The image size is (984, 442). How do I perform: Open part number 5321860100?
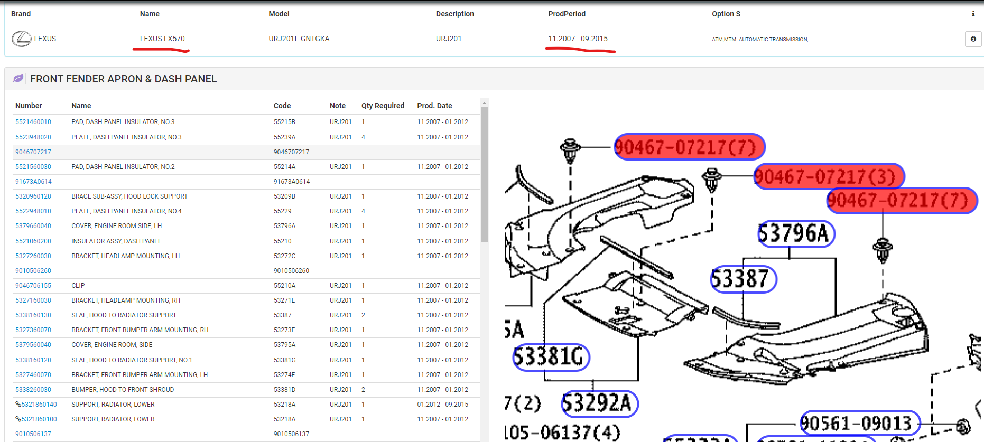point(39,419)
